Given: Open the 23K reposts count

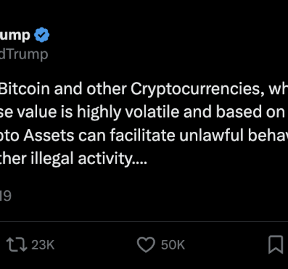Looking at the screenshot, I should coord(43,245).
